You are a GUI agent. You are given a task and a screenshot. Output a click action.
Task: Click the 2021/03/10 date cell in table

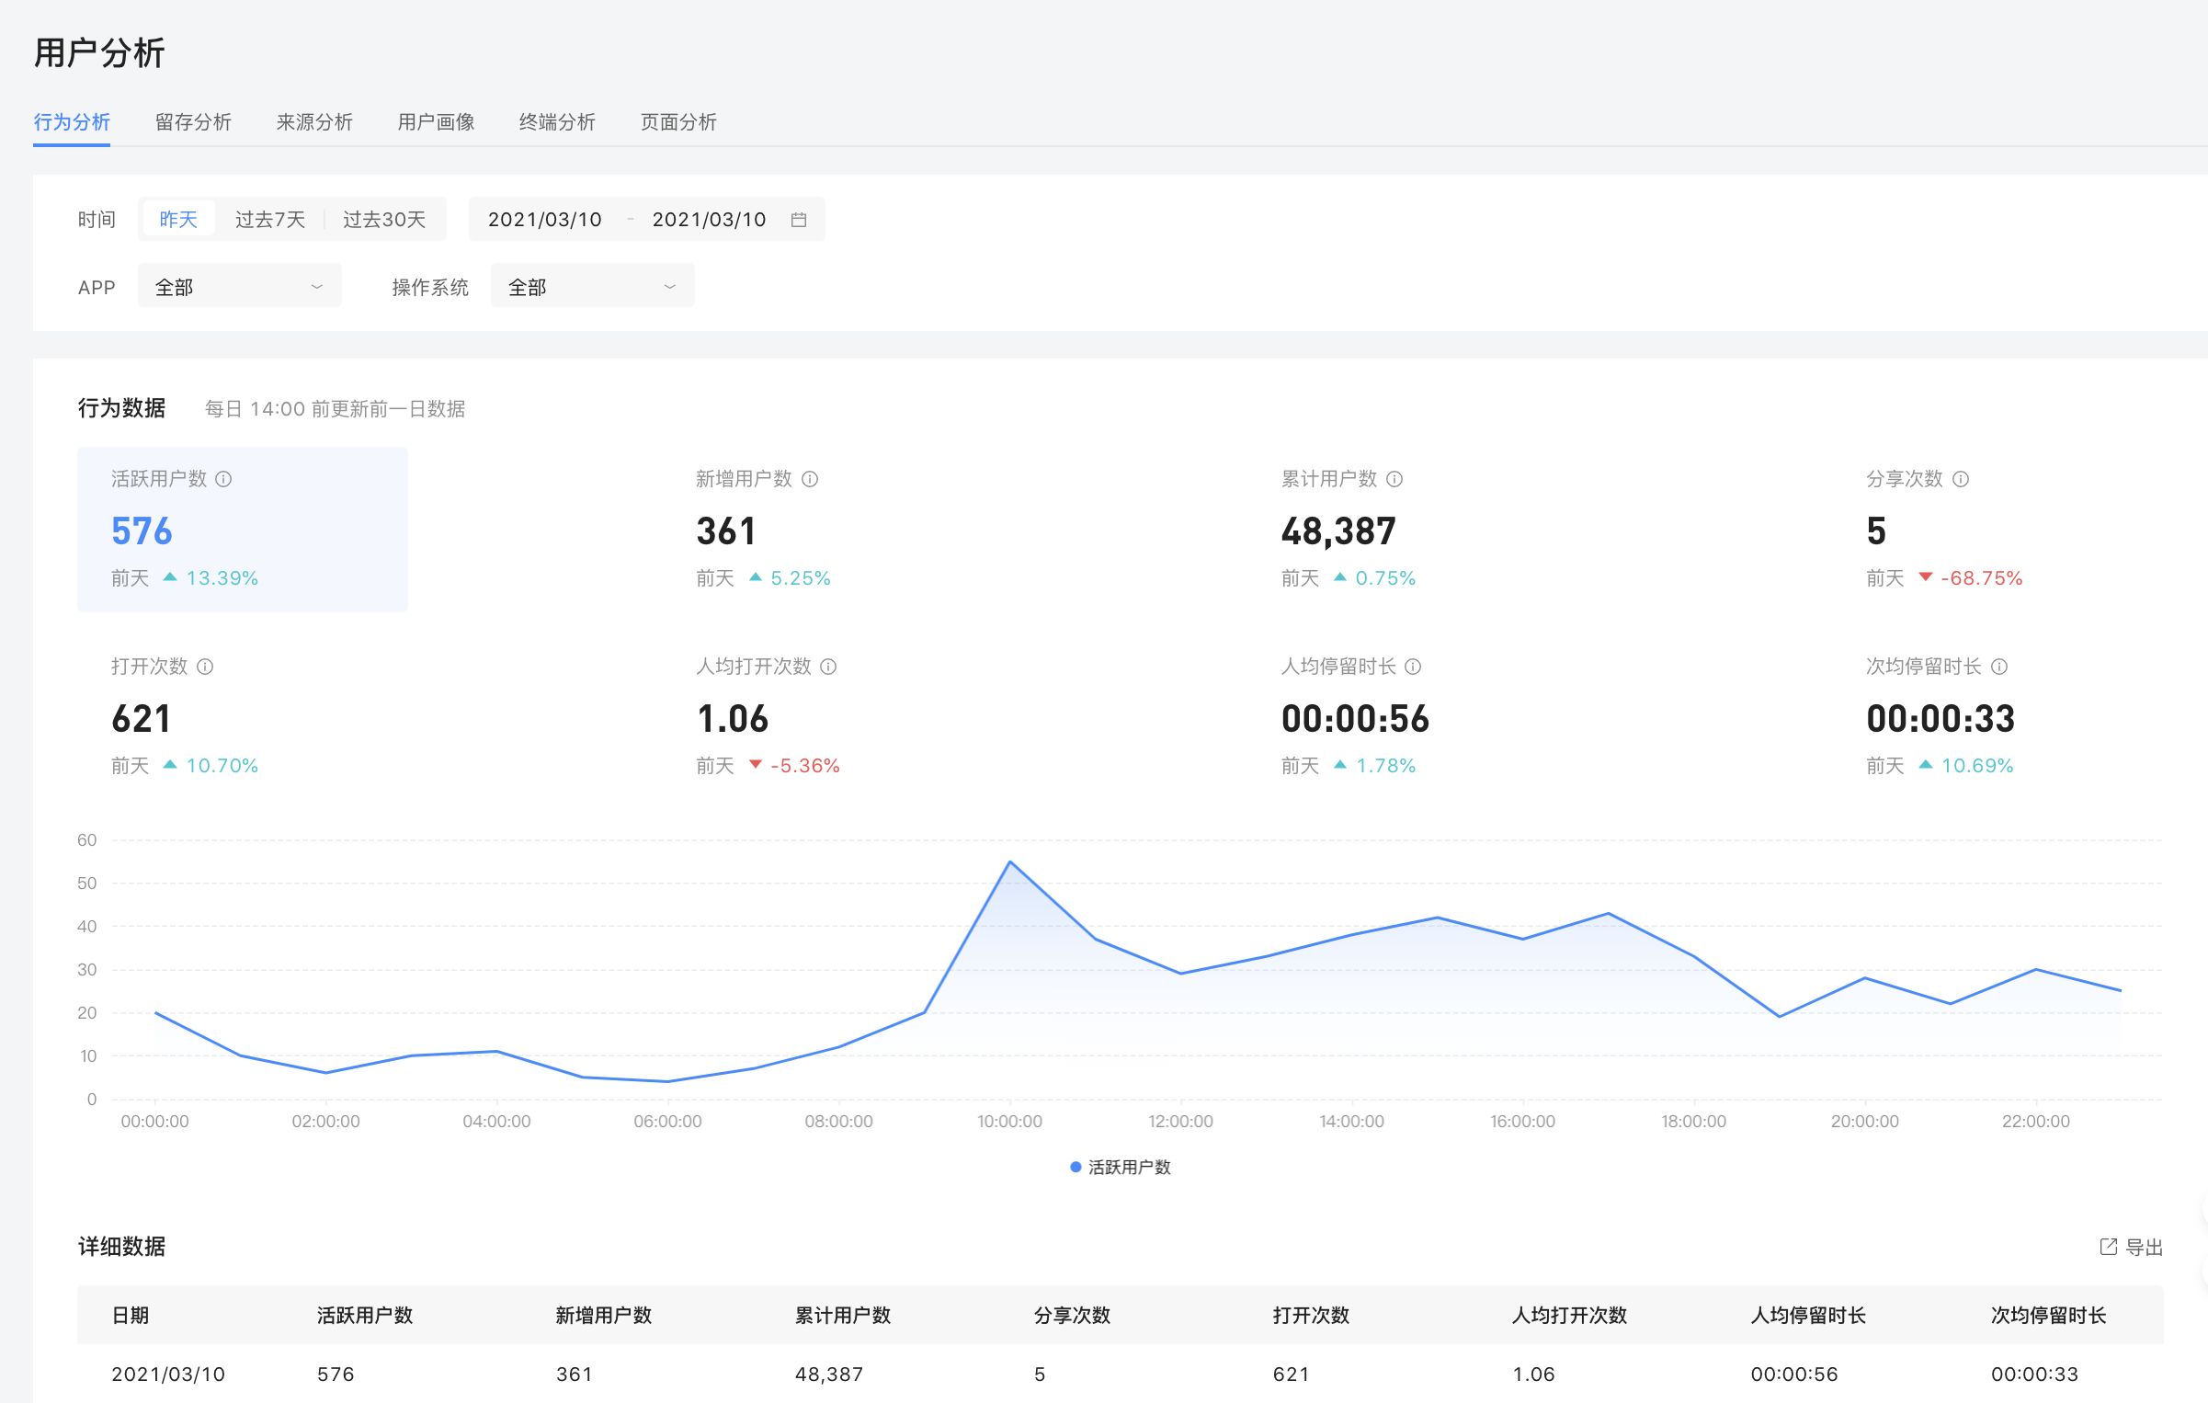point(168,1374)
